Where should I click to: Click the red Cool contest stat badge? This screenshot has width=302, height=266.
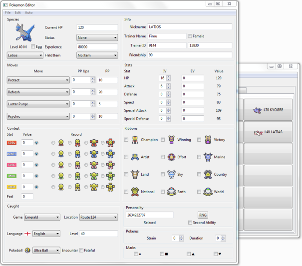pyautogui.click(x=12, y=143)
